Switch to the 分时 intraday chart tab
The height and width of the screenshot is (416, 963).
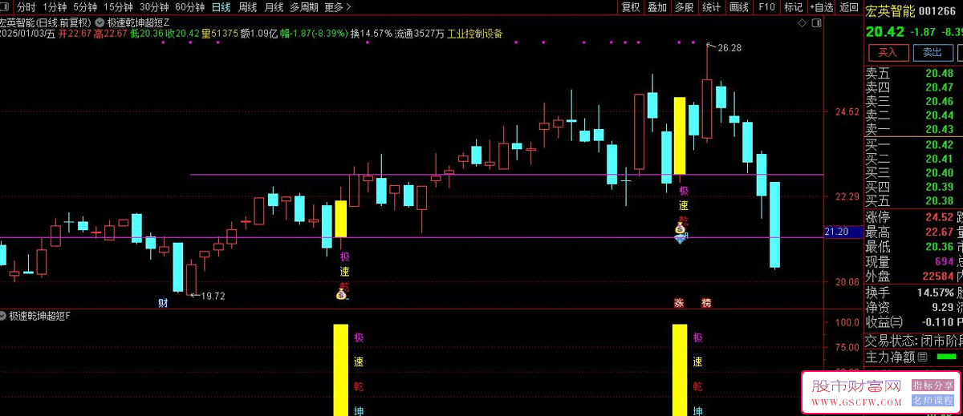(x=26, y=7)
